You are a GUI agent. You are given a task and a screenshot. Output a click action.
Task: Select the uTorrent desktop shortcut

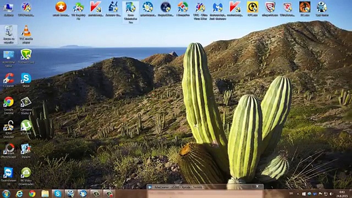coord(26,125)
